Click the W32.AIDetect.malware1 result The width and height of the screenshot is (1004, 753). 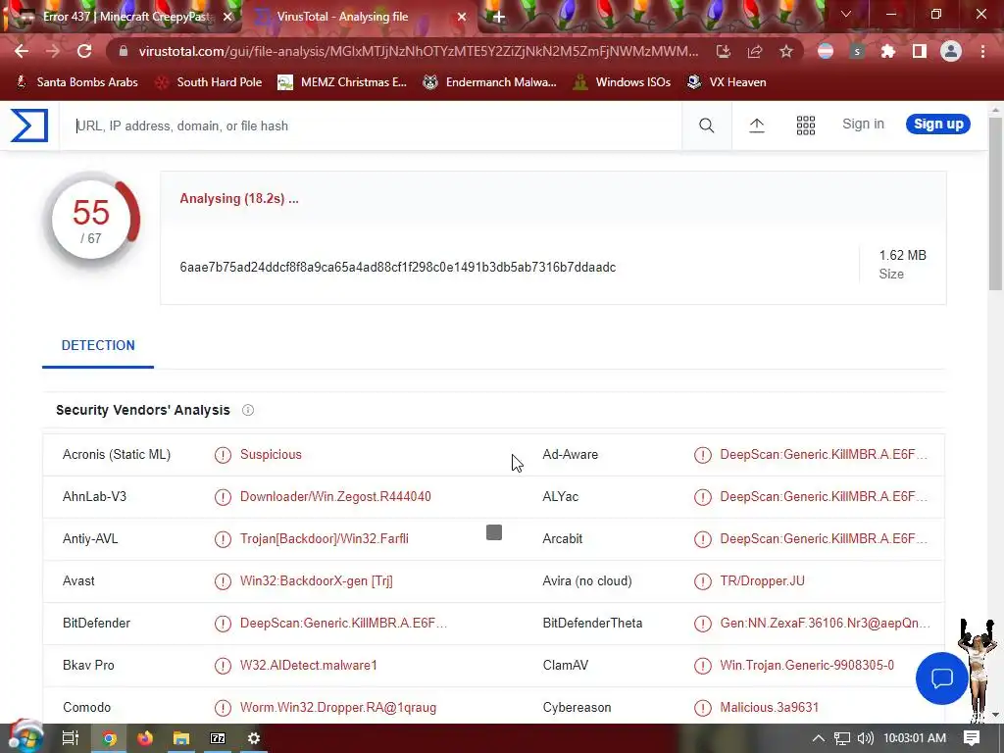click(309, 666)
